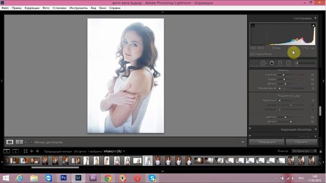Screen dimensions: 326x183
Task: Toggle on/off switch of panel below Коррекция объектива
Action: point(250,136)
